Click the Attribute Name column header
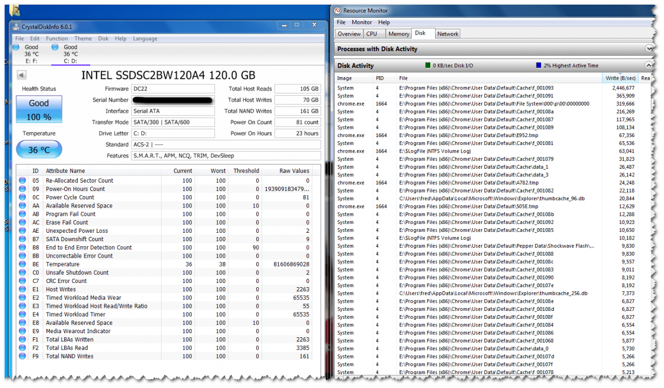 click(65, 171)
